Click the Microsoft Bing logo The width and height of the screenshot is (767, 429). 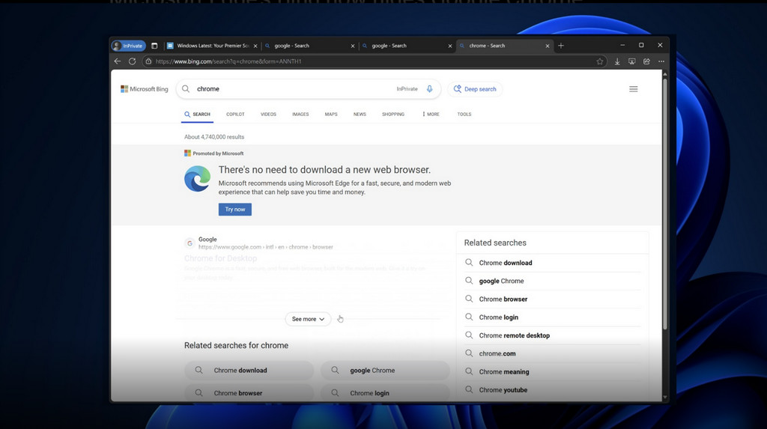145,89
